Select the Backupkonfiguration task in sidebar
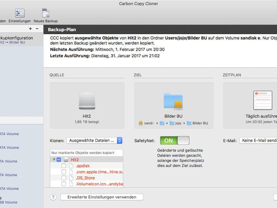Screen dimensions: 277x208 click(x=21, y=40)
